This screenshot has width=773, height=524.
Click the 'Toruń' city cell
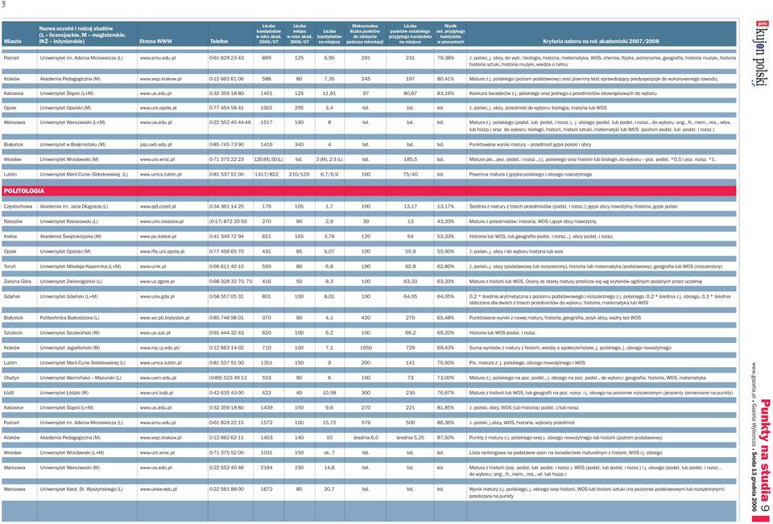point(10,266)
